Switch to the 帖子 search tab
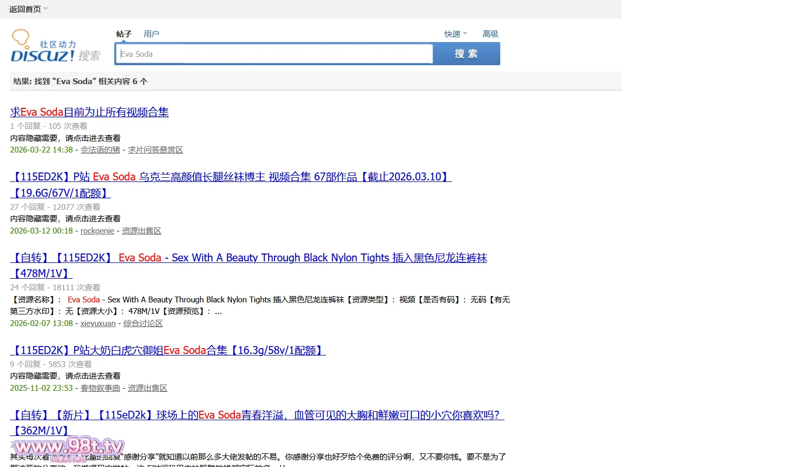Viewport: 812px width, 467px height. coord(124,34)
